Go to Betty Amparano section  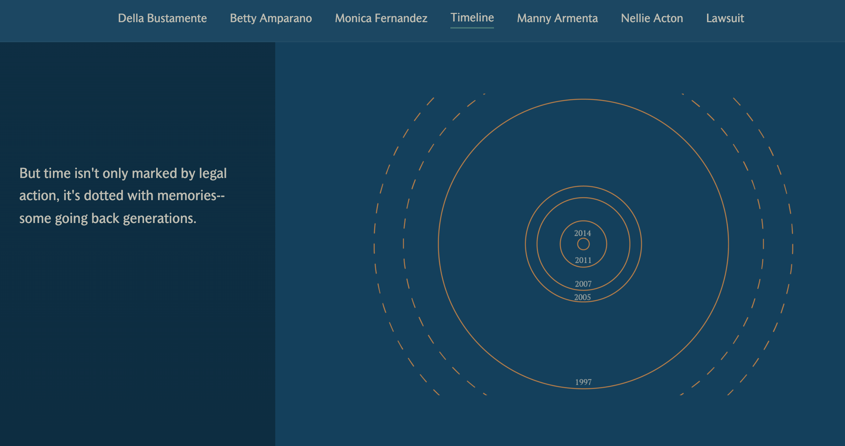(x=271, y=18)
